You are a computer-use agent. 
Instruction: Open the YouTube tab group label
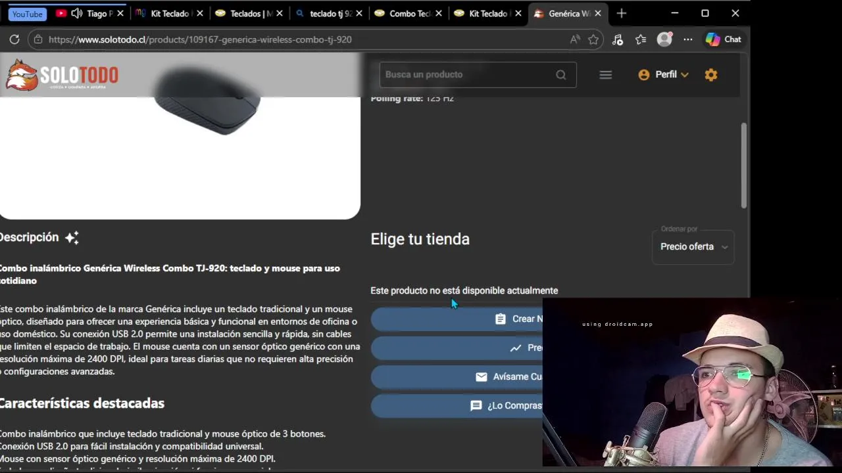(x=28, y=14)
